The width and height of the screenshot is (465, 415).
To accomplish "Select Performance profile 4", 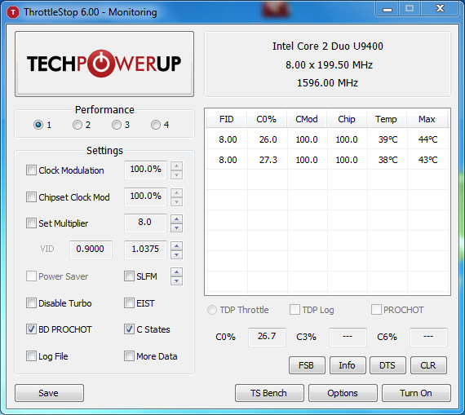I will (156, 125).
